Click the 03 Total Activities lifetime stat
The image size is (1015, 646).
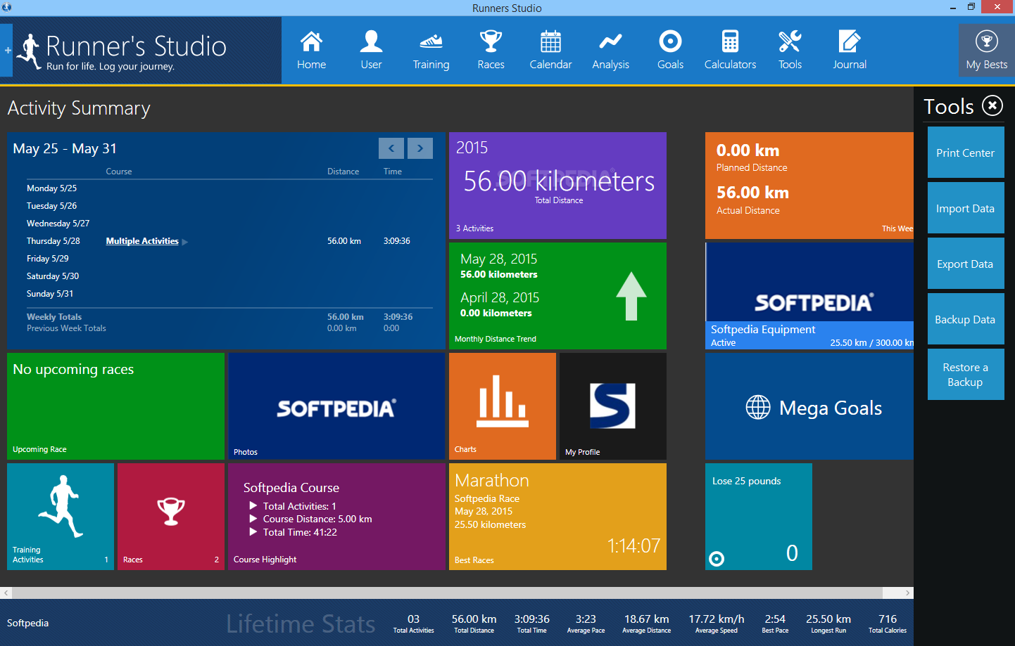(413, 624)
